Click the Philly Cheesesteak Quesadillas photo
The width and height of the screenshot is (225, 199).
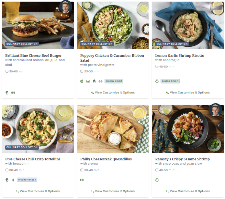pyautogui.click(x=113, y=129)
